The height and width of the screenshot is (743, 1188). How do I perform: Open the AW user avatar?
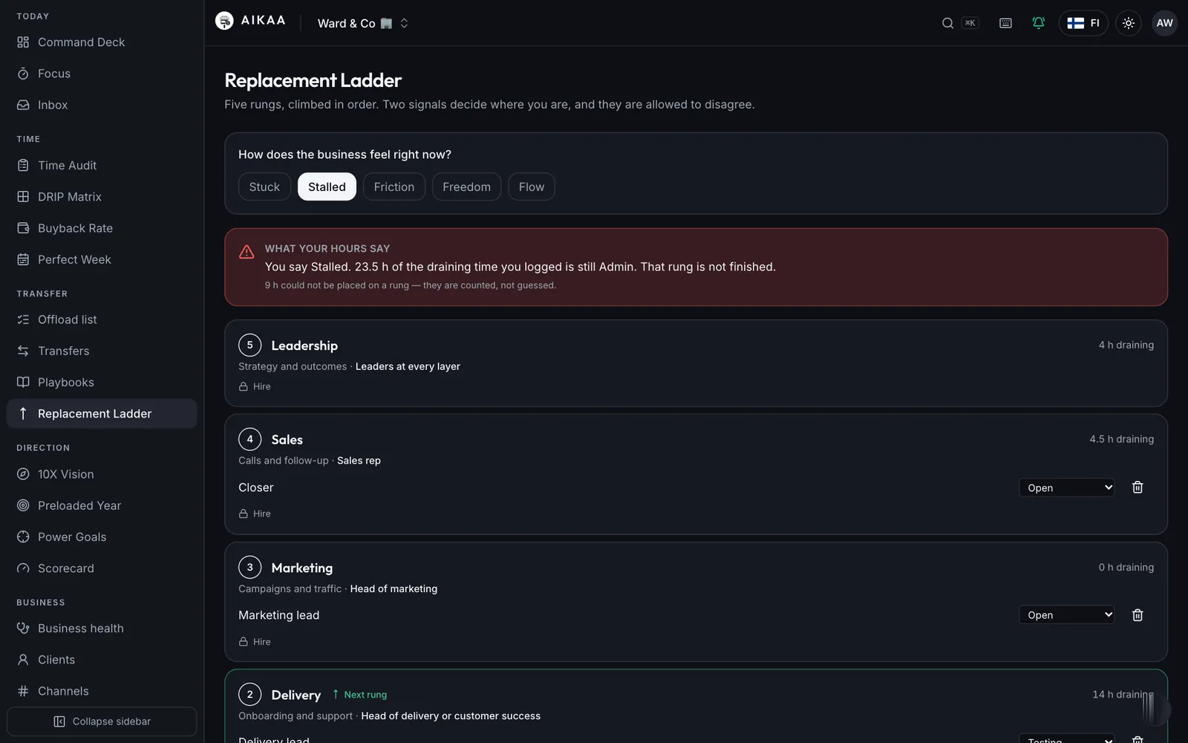tap(1164, 23)
